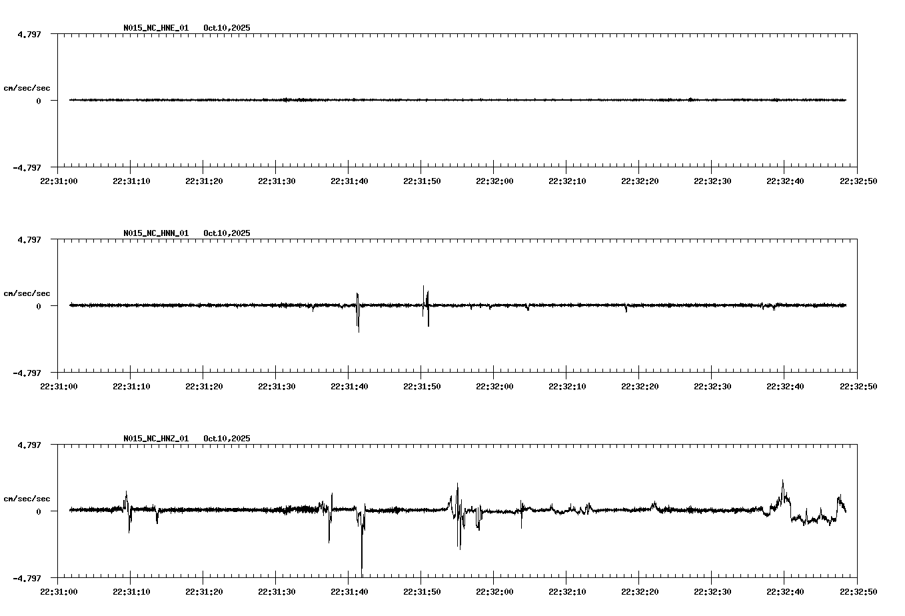
Task: Click the deep downward spike on the HNZ trace
Action: pyautogui.click(x=362, y=547)
